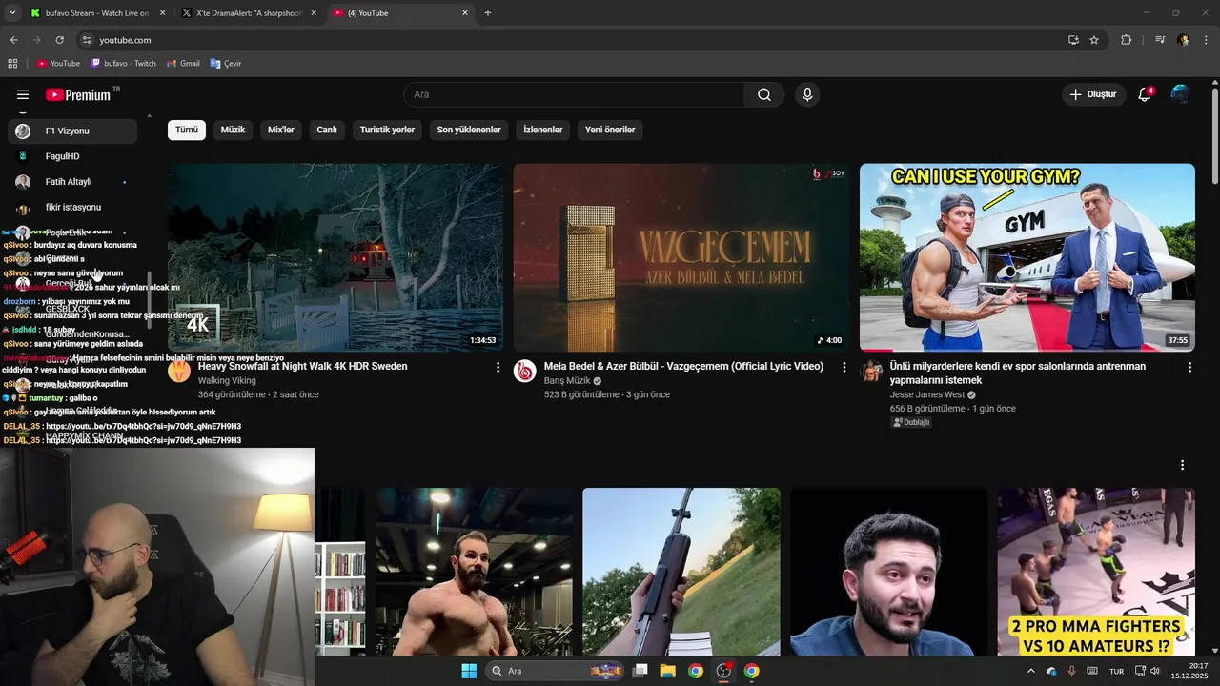Show hidden system tray icons chevron
Screen dimensions: 1220x686
click(x=1030, y=671)
